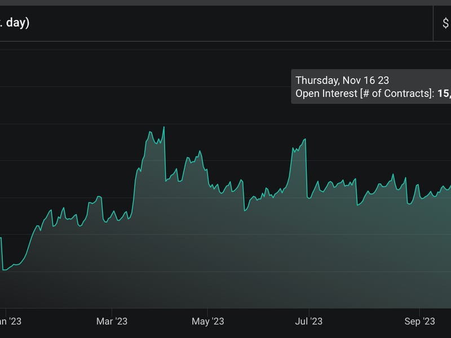Click the bold value '15,' in the tooltip
The height and width of the screenshot is (338, 451).
(x=444, y=94)
